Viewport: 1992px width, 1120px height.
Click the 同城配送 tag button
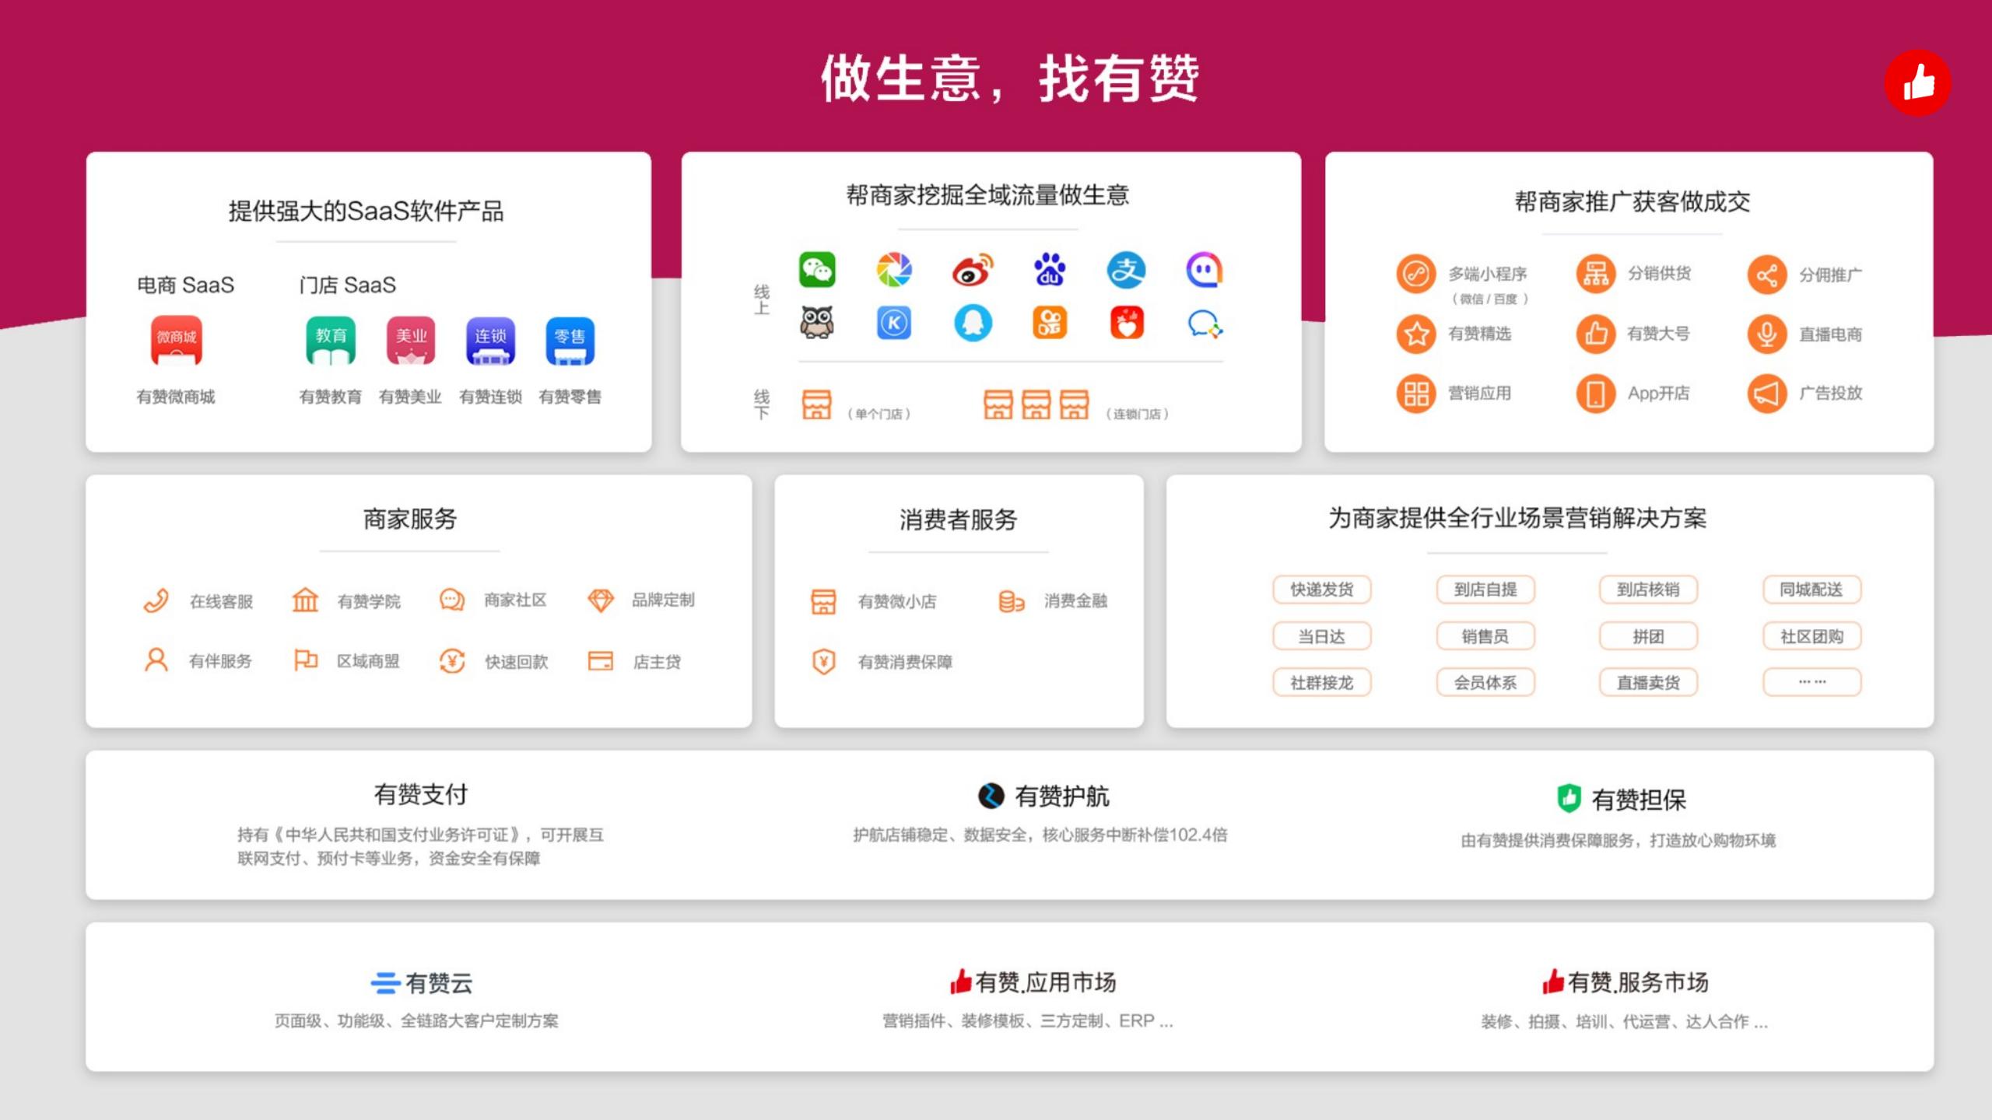pos(1811,590)
